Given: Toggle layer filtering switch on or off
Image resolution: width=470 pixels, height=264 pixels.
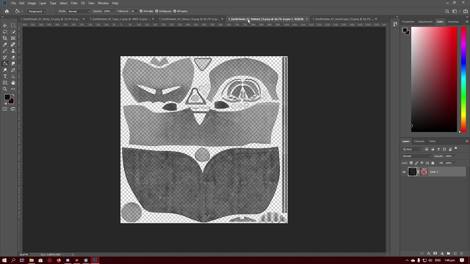Looking at the screenshot, I should [456, 149].
